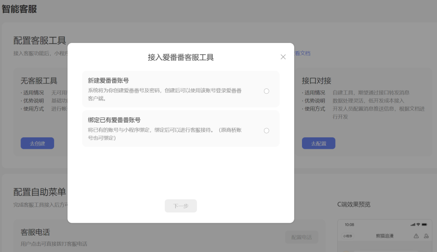Click the 新建爱番番账号 card title
This screenshot has width=437, height=252.
pyautogui.click(x=108, y=80)
